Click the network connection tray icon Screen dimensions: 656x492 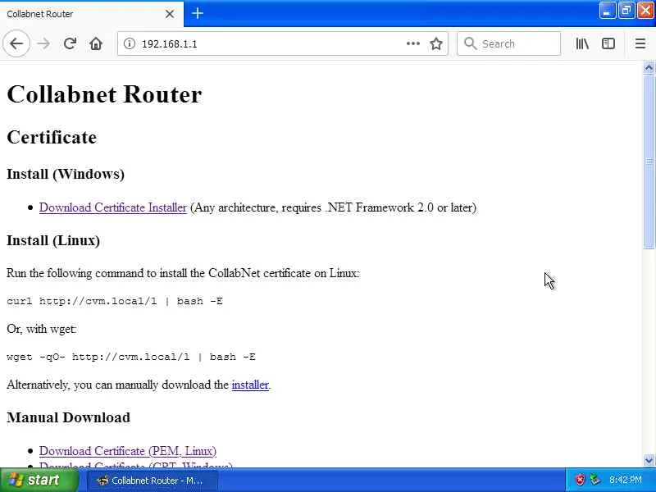[595, 480]
